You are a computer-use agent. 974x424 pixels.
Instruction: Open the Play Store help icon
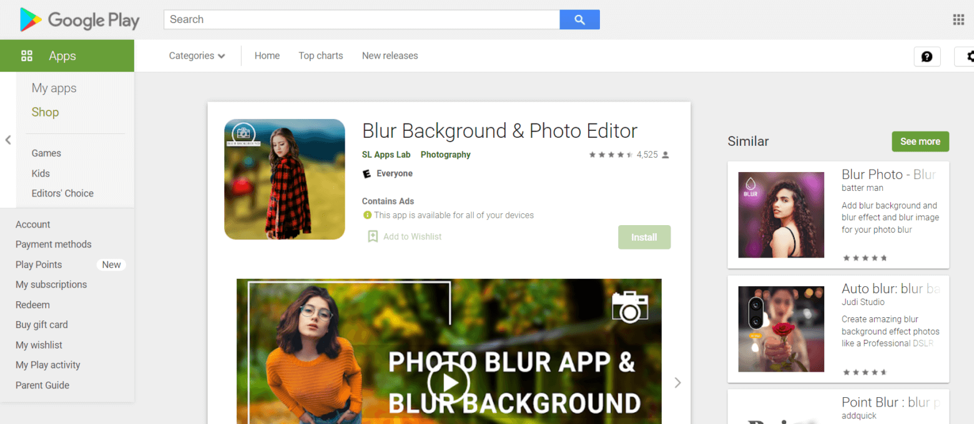point(927,56)
